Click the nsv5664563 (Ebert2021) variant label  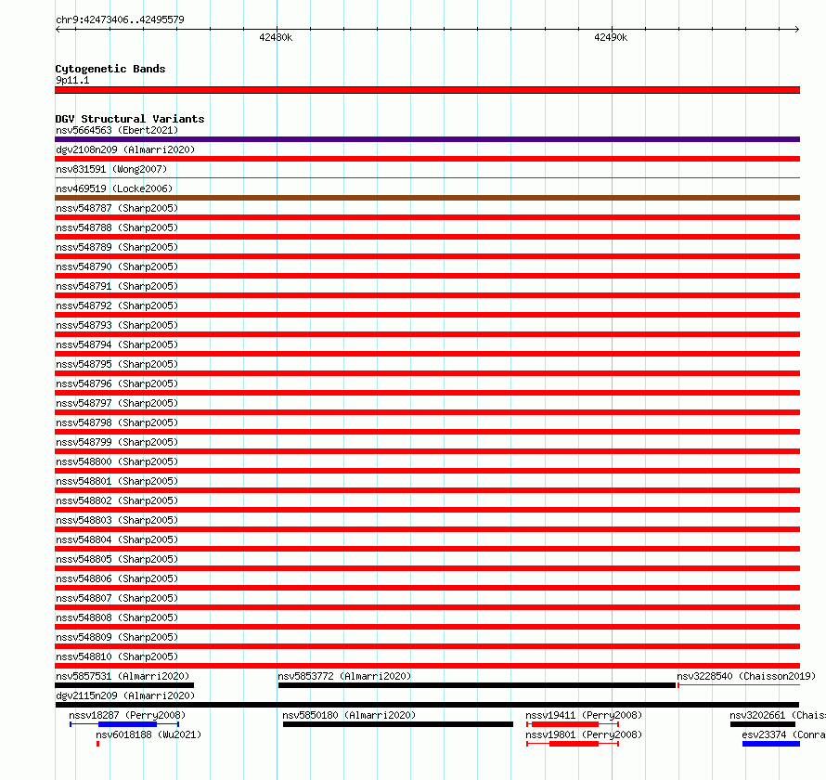pyautogui.click(x=117, y=130)
